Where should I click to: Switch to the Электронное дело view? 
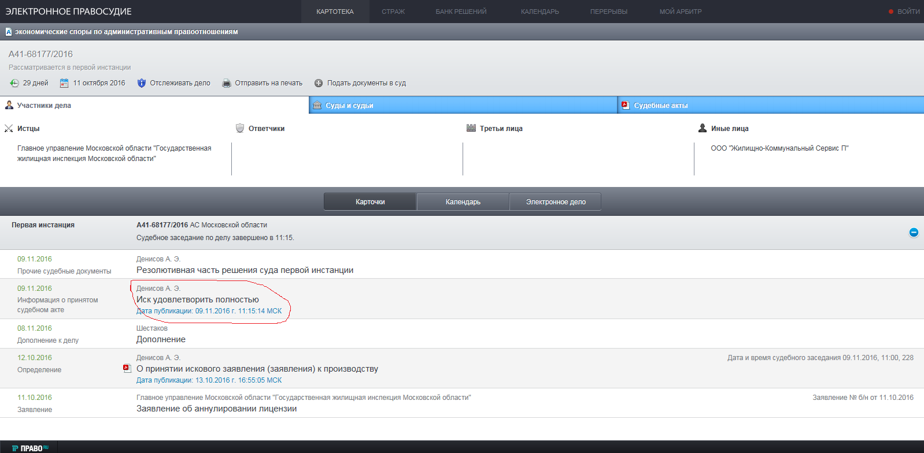coord(556,202)
